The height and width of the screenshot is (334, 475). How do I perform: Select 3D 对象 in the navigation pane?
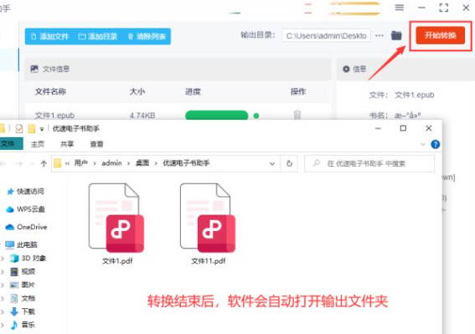[28, 258]
